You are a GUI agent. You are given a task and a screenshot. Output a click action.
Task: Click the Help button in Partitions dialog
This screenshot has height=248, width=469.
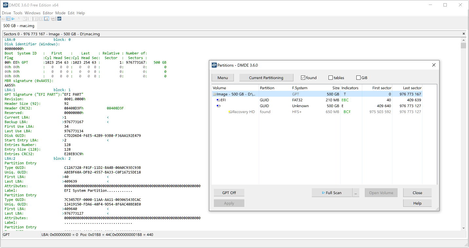click(417, 203)
